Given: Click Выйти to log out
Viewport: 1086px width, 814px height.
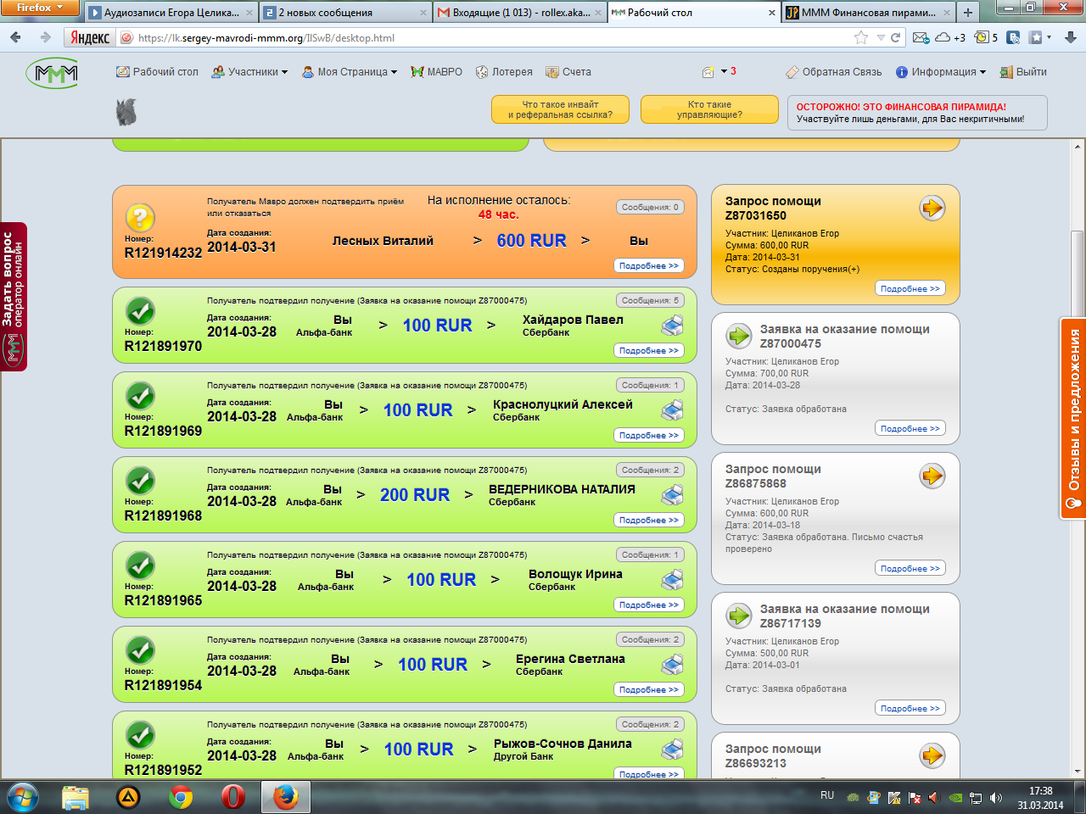Looking at the screenshot, I should [x=1023, y=72].
